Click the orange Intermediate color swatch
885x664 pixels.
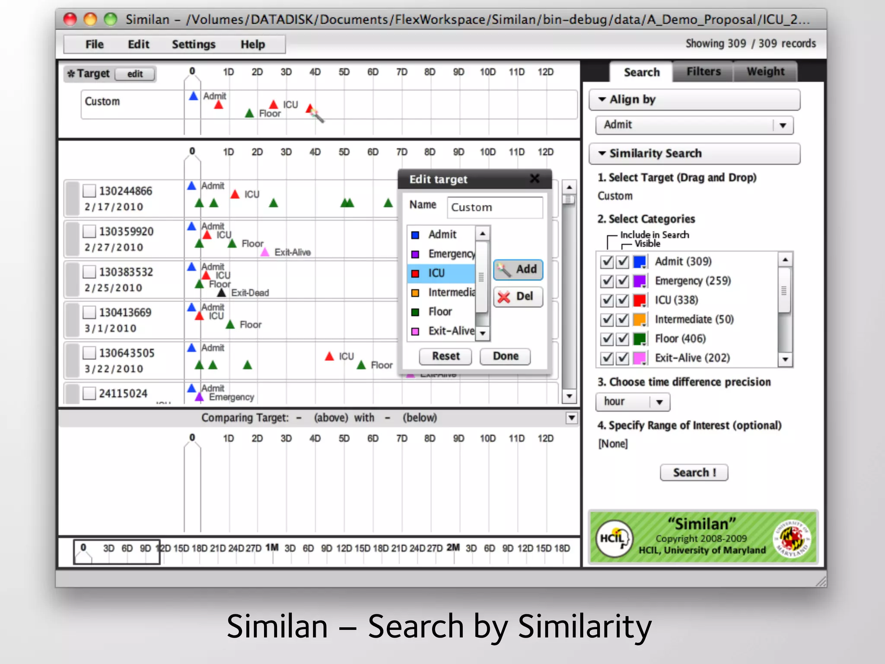click(640, 319)
